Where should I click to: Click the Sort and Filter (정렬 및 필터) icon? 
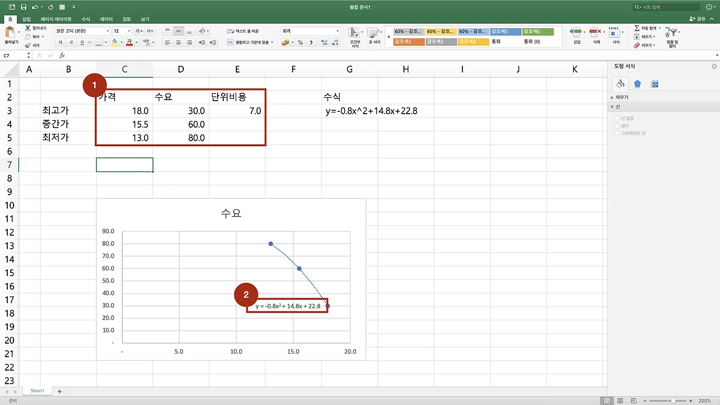click(672, 33)
